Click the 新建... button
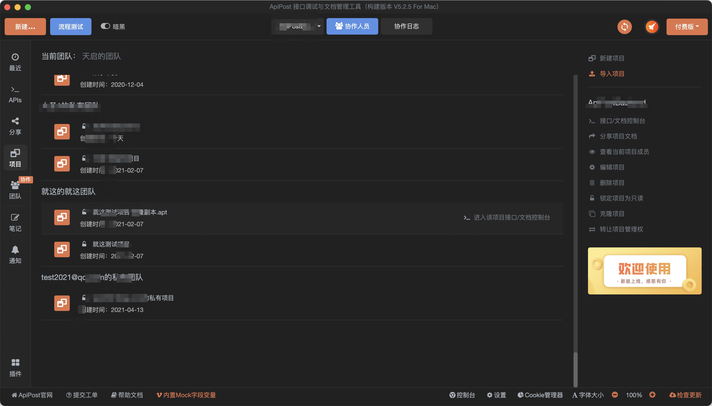The width and height of the screenshot is (712, 406). coord(25,27)
